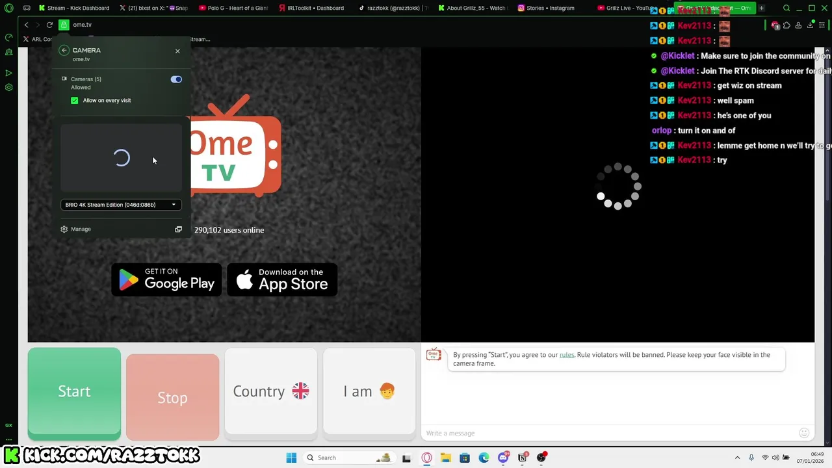832x468 pixels.
Task: Toggle the Cameras allowed switch
Action: 176,79
